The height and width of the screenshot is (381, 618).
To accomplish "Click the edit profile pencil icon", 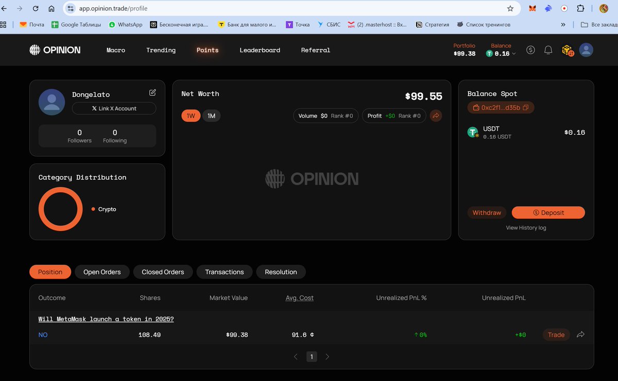I will 152,93.
